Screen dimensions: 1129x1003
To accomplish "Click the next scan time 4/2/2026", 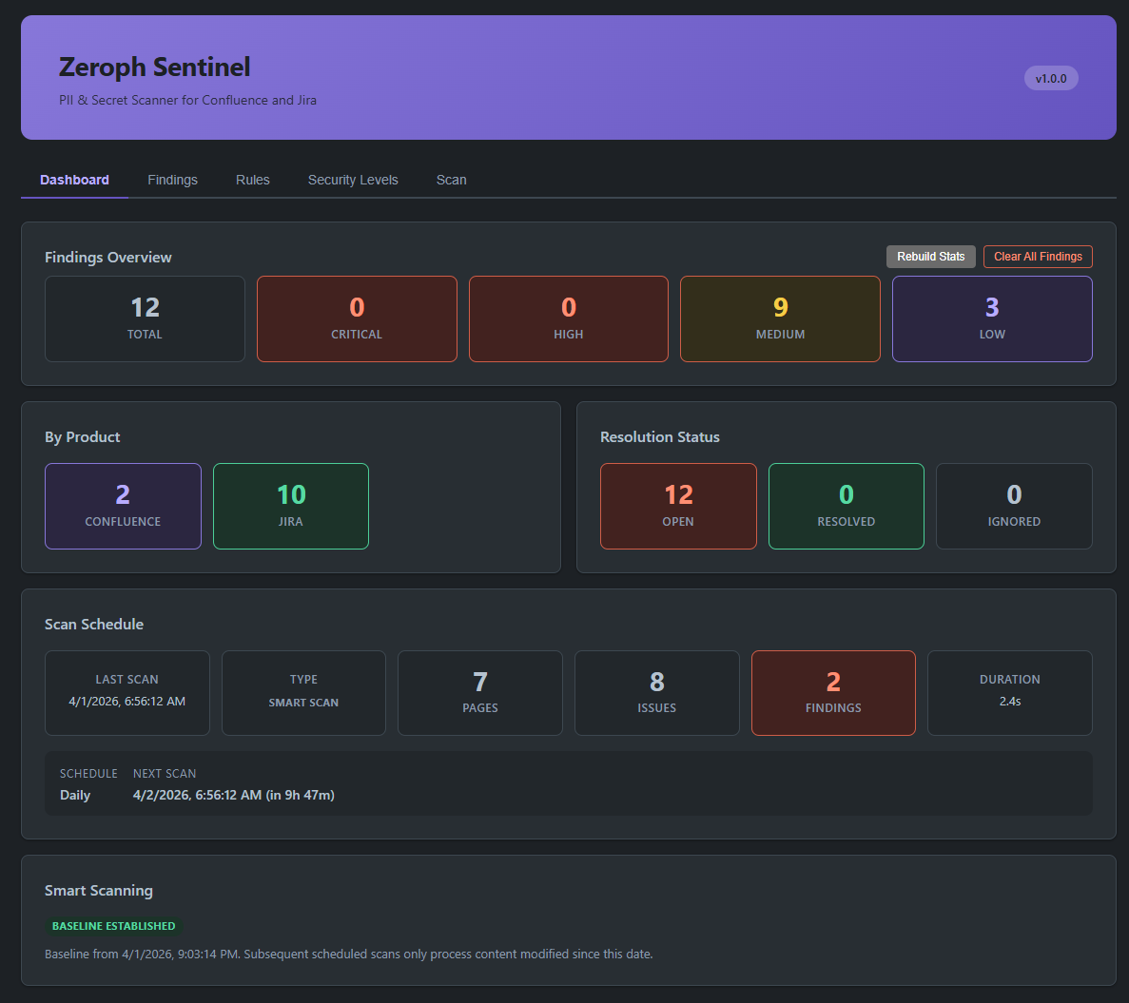I will (x=233, y=795).
